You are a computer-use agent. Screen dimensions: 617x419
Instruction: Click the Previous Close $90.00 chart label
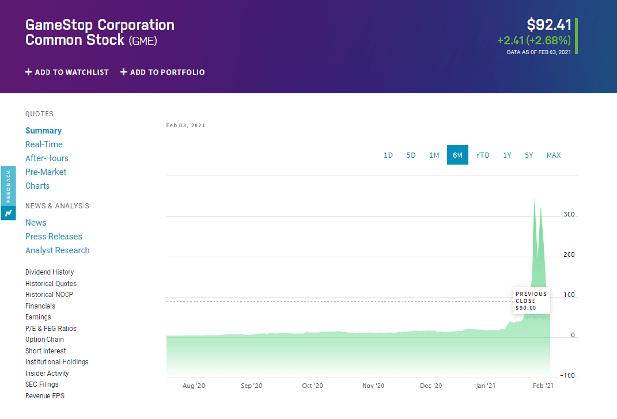click(531, 300)
